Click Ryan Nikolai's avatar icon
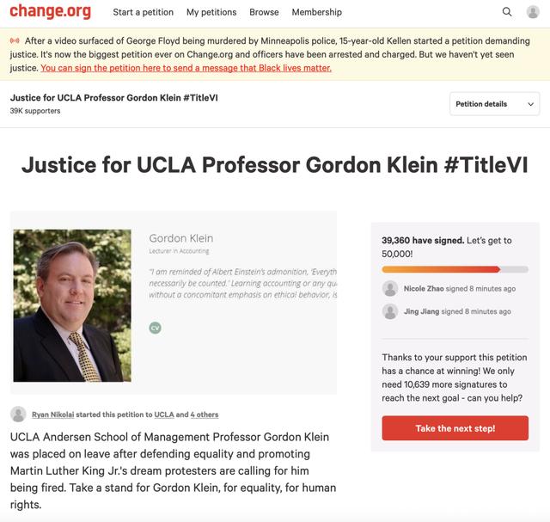This screenshot has width=550, height=522. tap(18, 415)
